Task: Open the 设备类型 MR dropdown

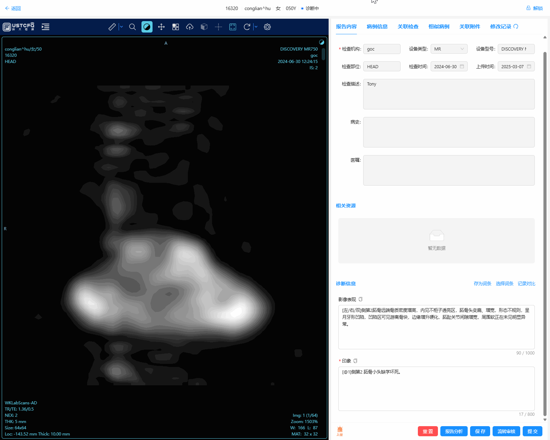Action: coord(449,49)
